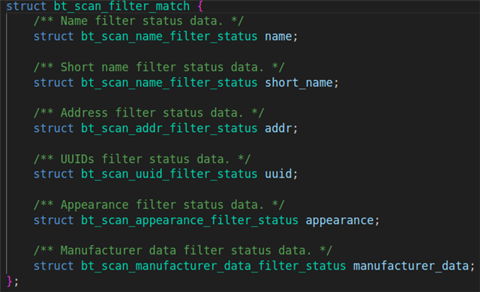Click the UUIDs filter status data comment
480x292 pixels.
point(142,159)
